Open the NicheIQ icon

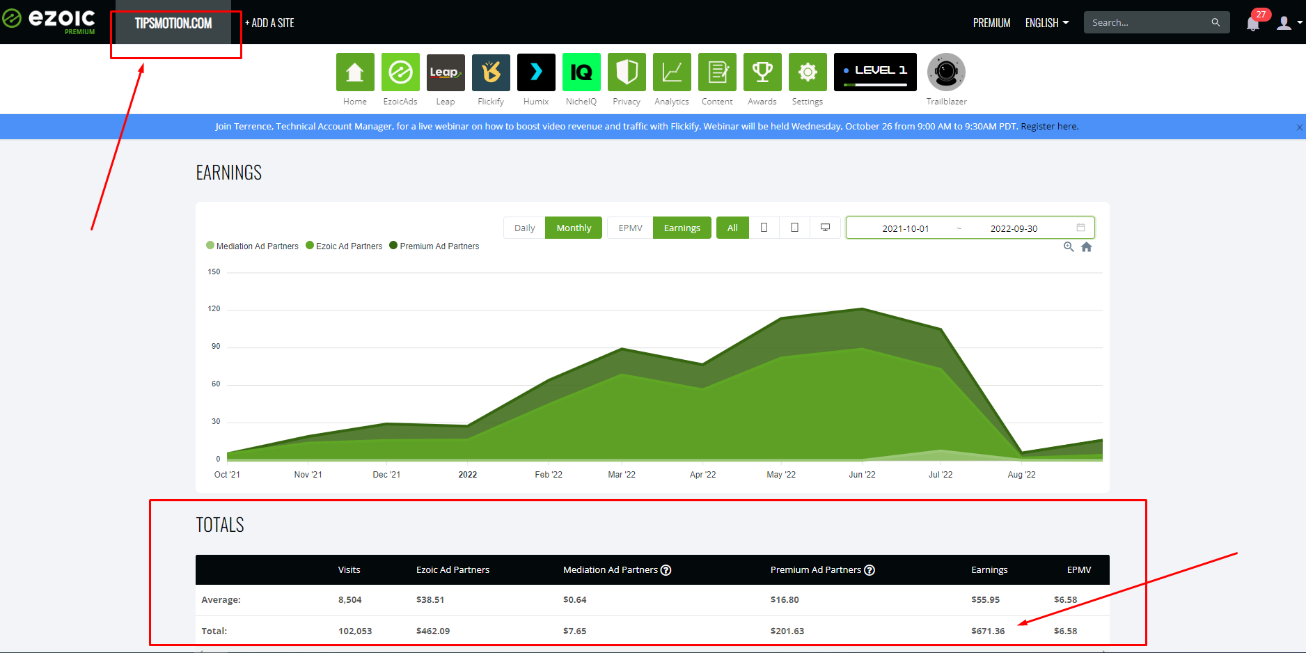(581, 72)
